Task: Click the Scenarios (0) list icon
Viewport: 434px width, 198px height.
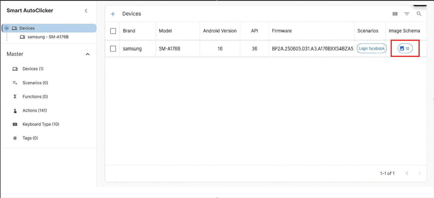Action: click(x=15, y=83)
